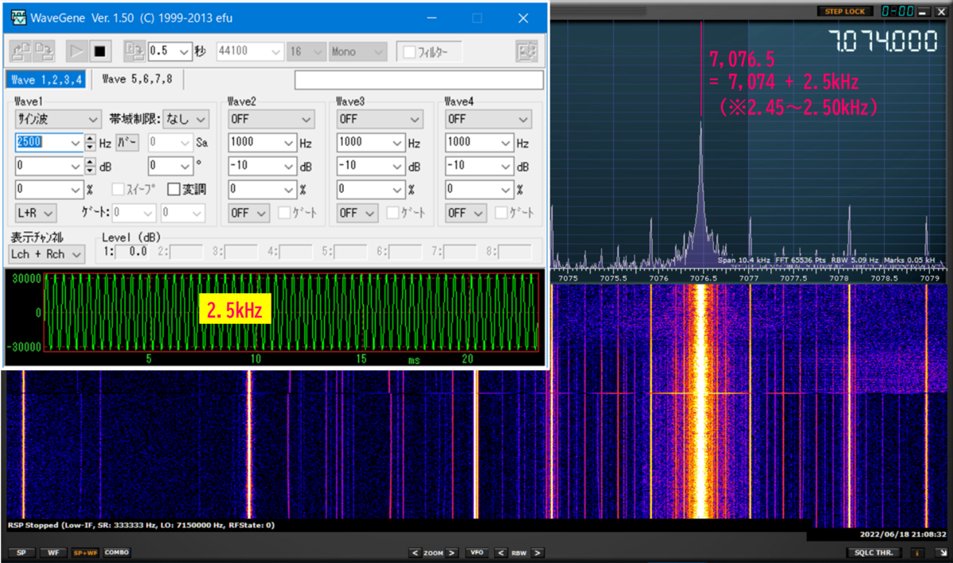The height and width of the screenshot is (563, 953).
Task: Step the Wave1 Hz frequency spinner
Action: click(90, 143)
